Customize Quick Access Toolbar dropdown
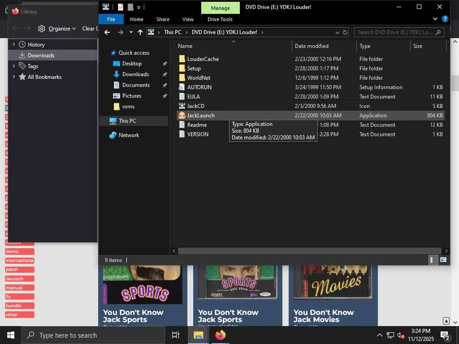Image resolution: width=459 pixels, height=344 pixels. [x=139, y=7]
